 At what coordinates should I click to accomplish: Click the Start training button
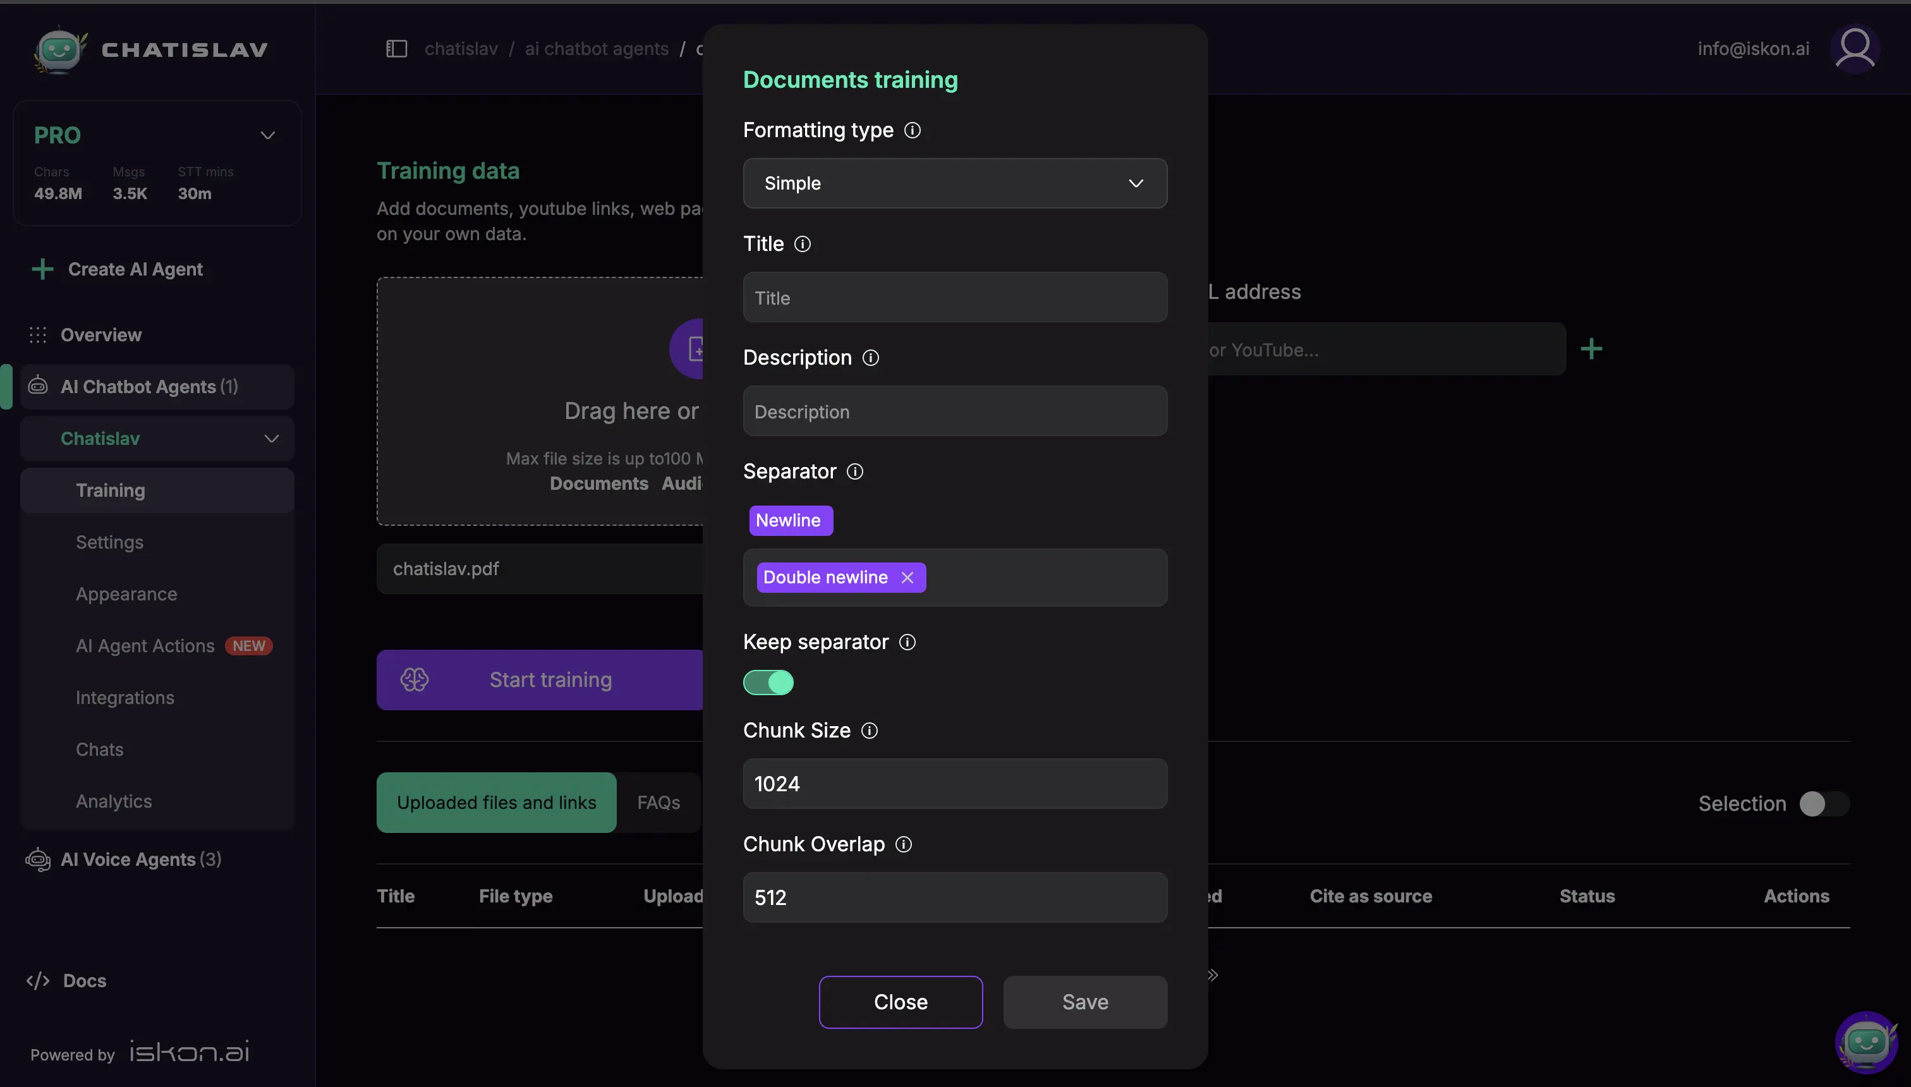tap(540, 679)
